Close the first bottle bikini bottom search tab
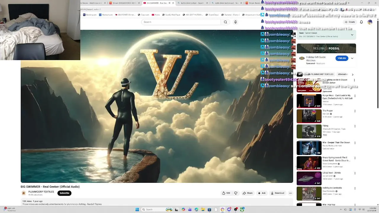 coord(208,3)
